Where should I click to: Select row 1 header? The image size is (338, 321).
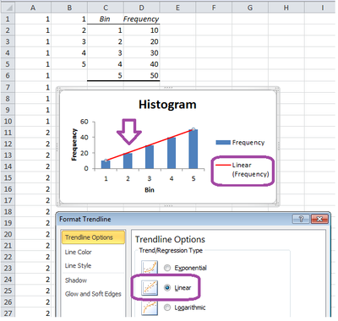coord(8,19)
